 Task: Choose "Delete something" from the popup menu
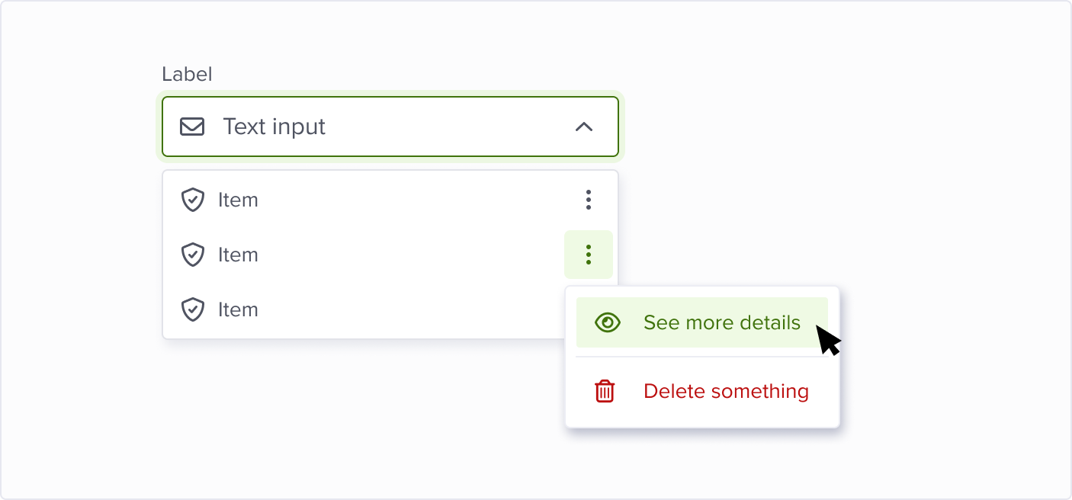[726, 392]
